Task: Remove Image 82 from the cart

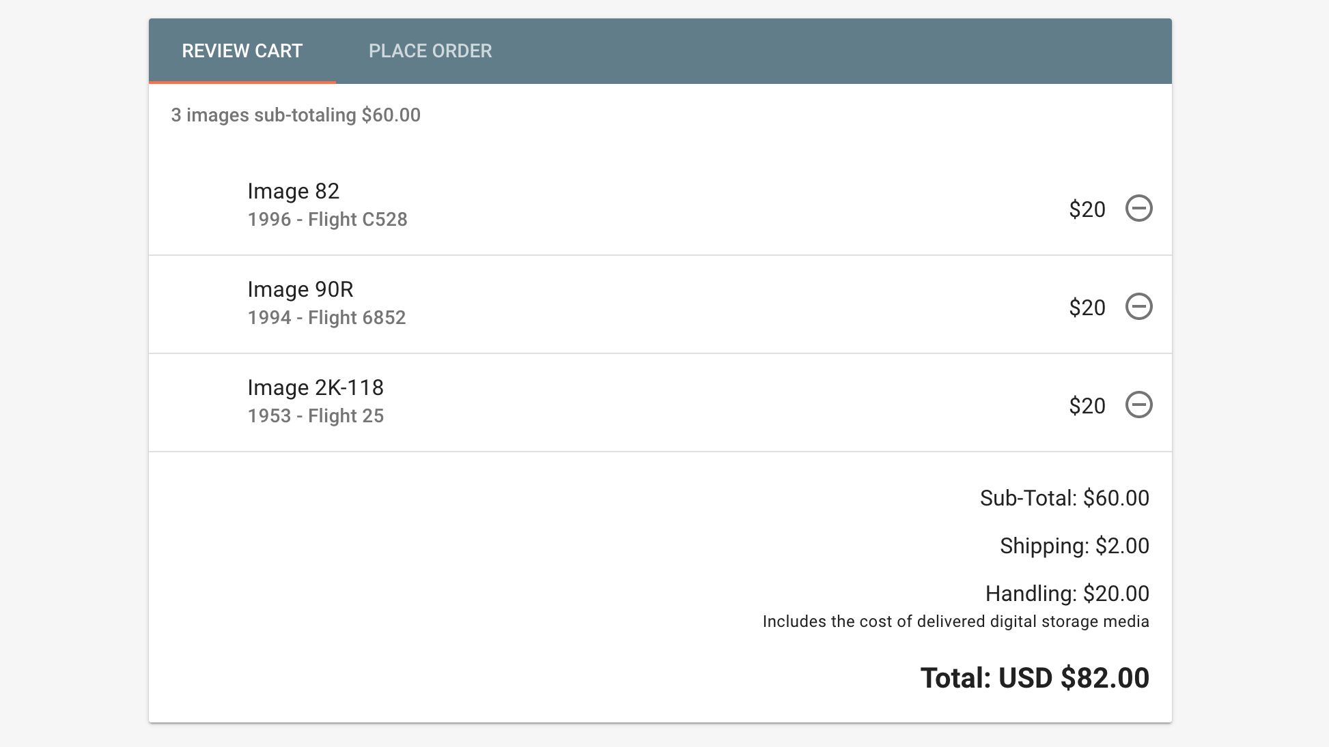Action: point(1138,208)
